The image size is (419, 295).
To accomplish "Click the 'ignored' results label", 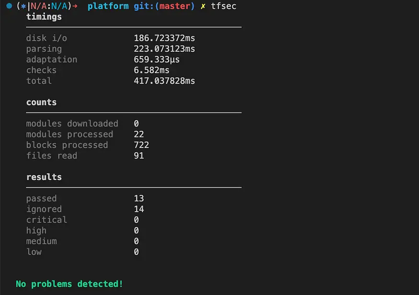I will 44,209.
